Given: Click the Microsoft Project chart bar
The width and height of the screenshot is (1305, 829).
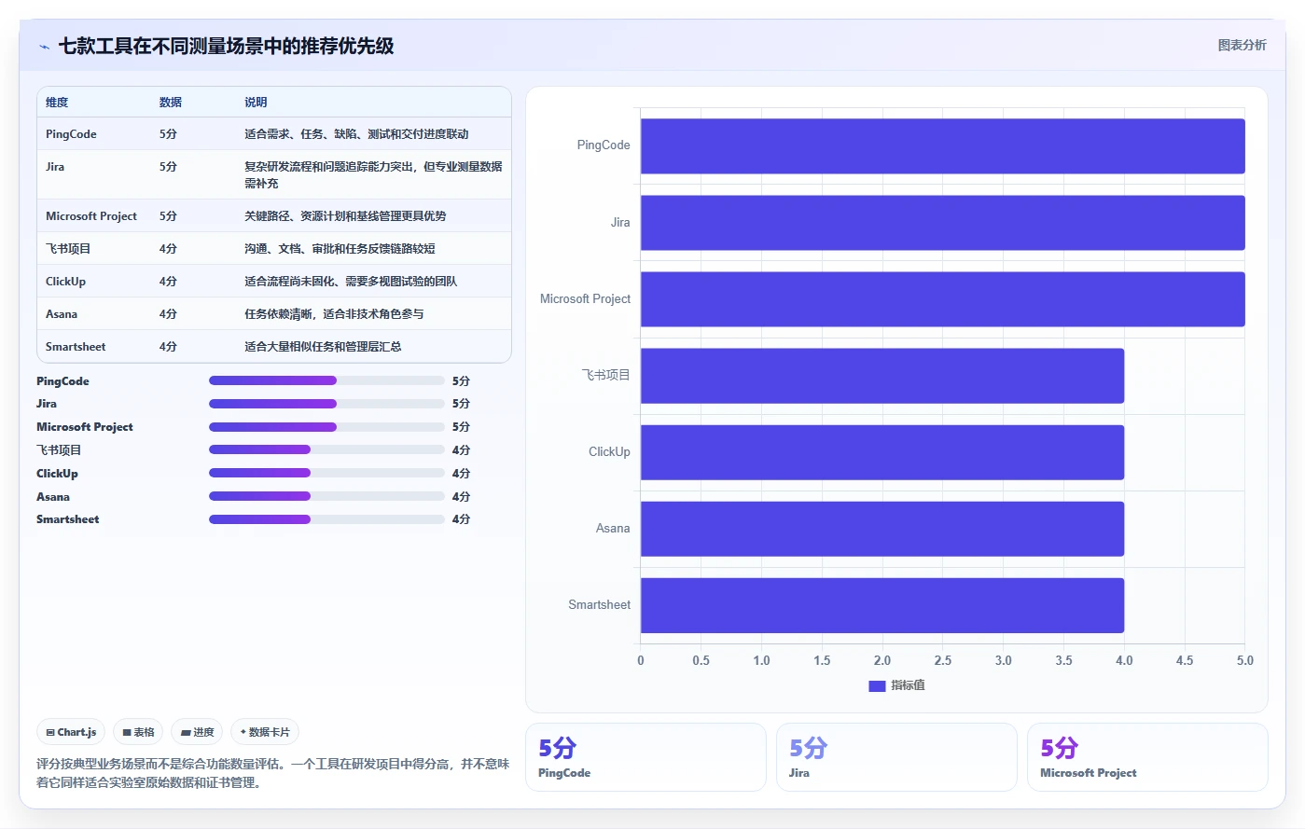Looking at the screenshot, I should coord(942,299).
